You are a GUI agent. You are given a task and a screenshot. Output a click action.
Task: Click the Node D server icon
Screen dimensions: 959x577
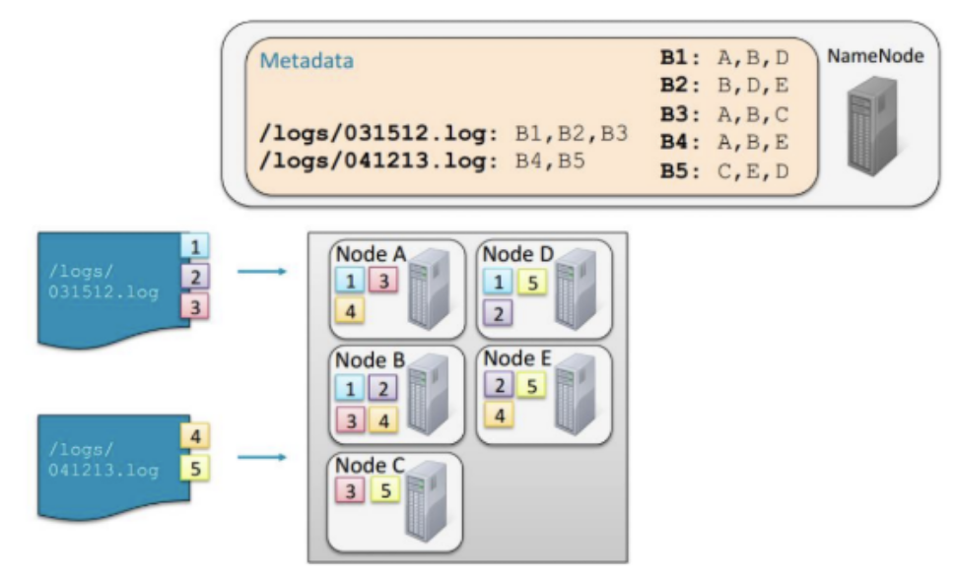coord(576,288)
